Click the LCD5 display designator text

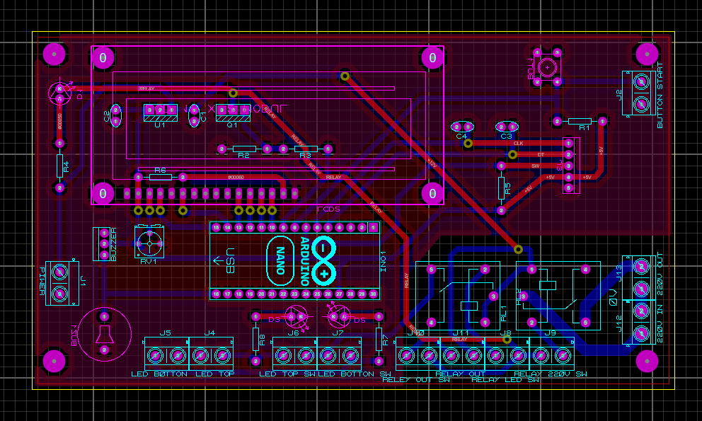(x=328, y=209)
